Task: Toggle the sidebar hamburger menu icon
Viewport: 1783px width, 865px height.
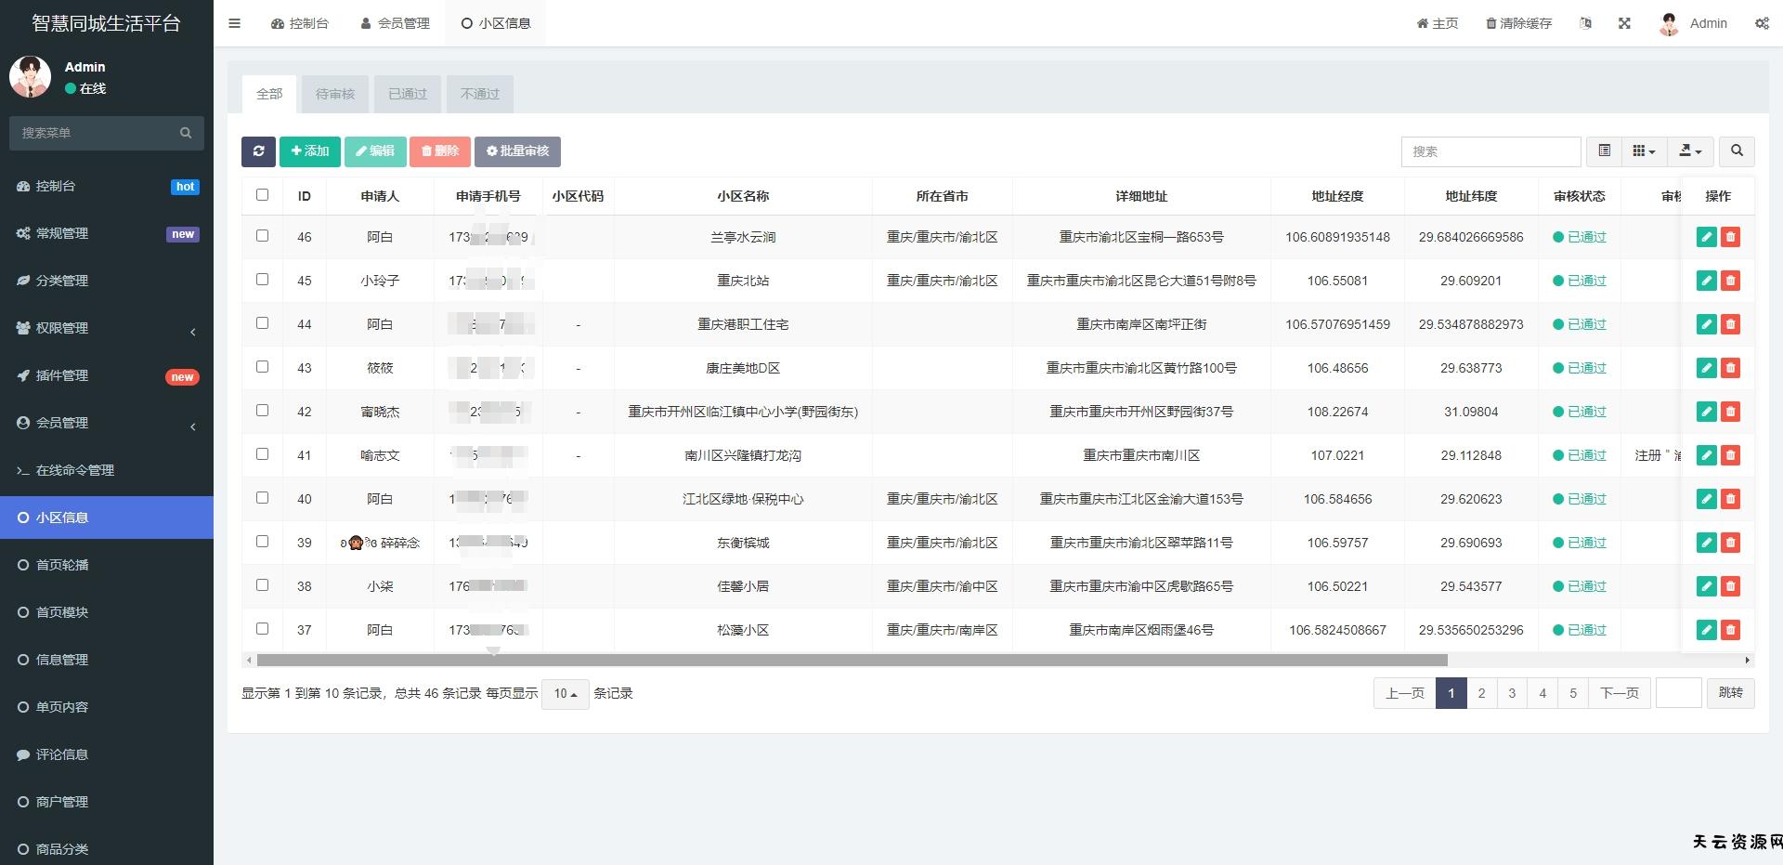Action: pos(235,23)
